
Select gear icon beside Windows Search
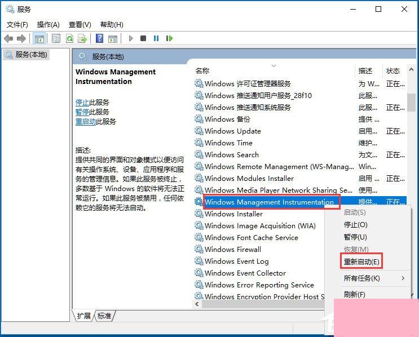click(x=199, y=154)
